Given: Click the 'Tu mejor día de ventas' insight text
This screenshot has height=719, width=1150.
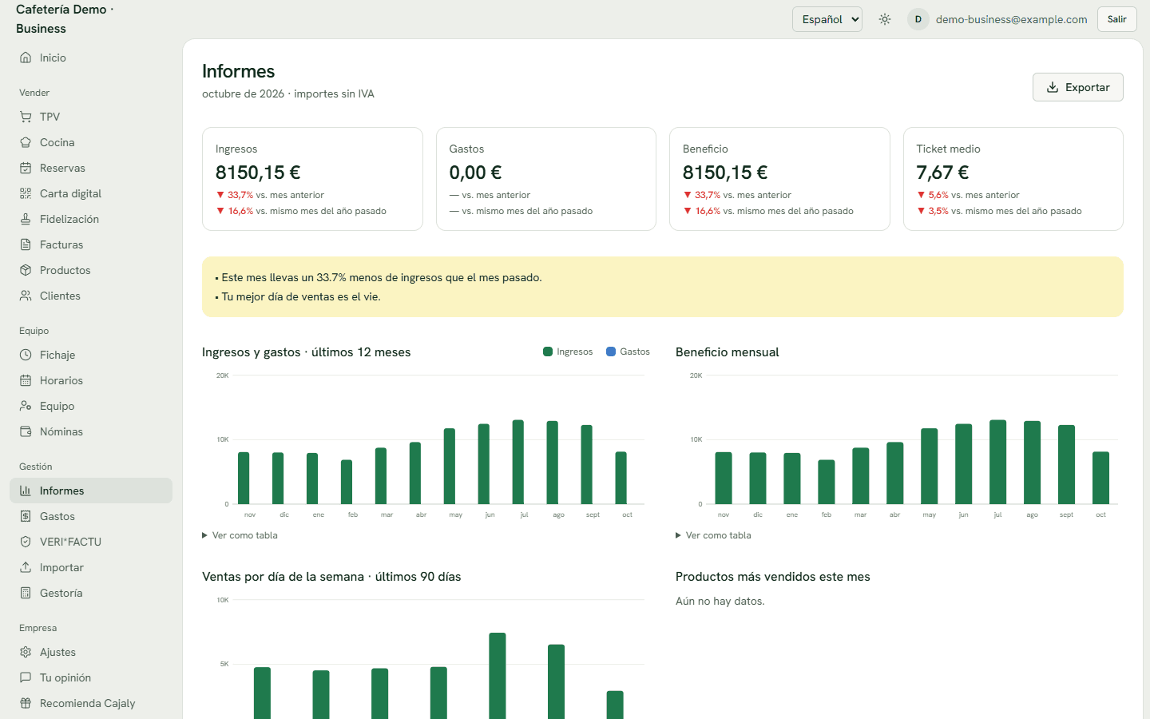Looking at the screenshot, I should [298, 296].
